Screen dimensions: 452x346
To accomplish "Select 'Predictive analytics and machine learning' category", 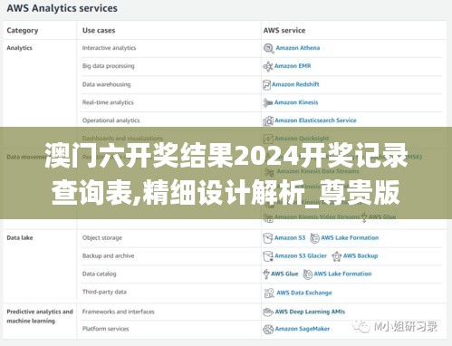I will (x=40, y=316).
